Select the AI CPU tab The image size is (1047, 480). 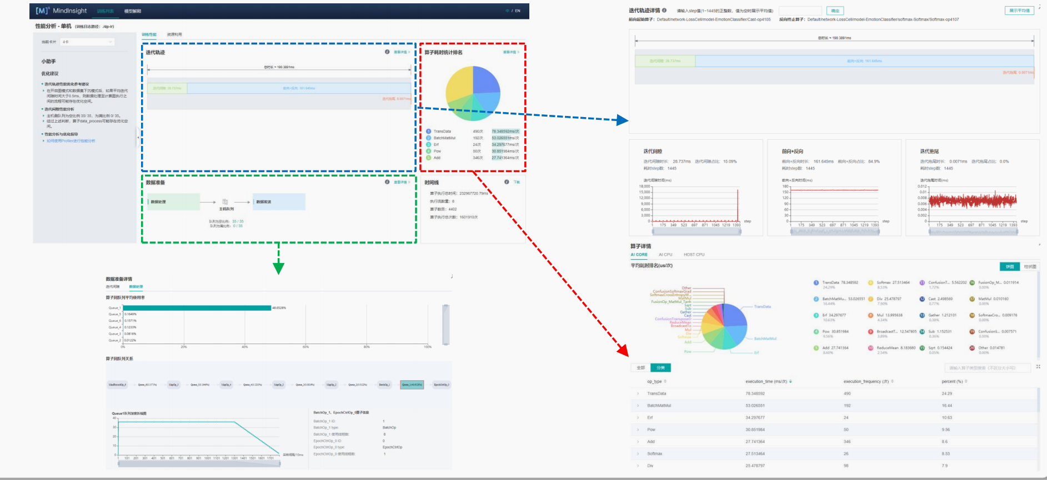coord(665,255)
